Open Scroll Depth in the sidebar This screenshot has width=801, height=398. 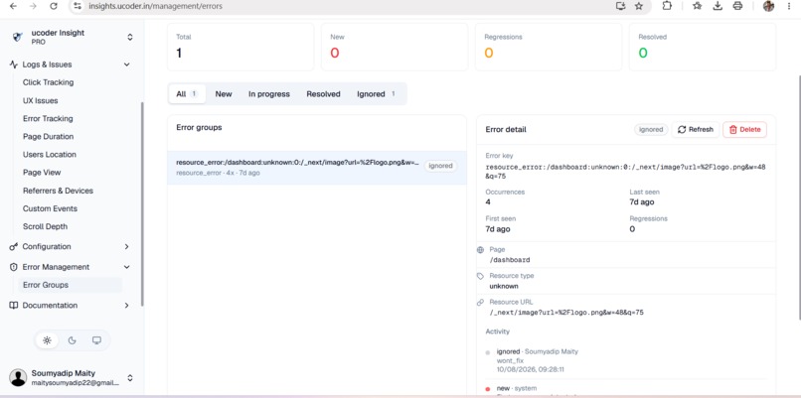pyautogui.click(x=45, y=226)
